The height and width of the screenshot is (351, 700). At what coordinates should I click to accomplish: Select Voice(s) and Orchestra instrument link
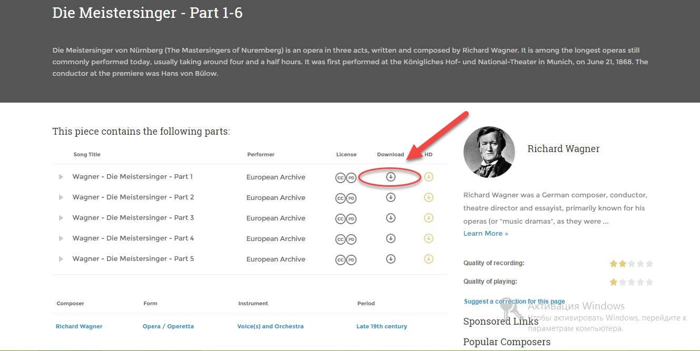(x=270, y=326)
